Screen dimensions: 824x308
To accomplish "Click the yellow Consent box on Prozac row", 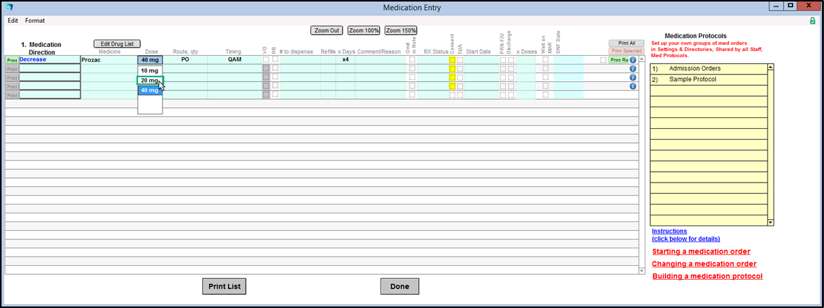I will click(x=453, y=60).
